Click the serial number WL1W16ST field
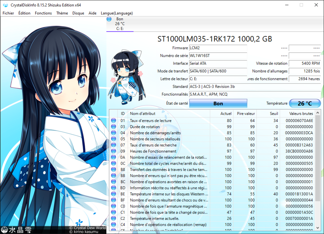Screen dimensions: 324x234 pyautogui.click(x=218, y=56)
